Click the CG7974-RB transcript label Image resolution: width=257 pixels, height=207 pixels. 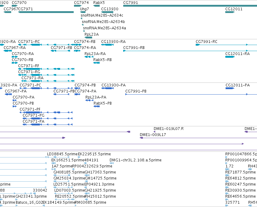point(85,42)
